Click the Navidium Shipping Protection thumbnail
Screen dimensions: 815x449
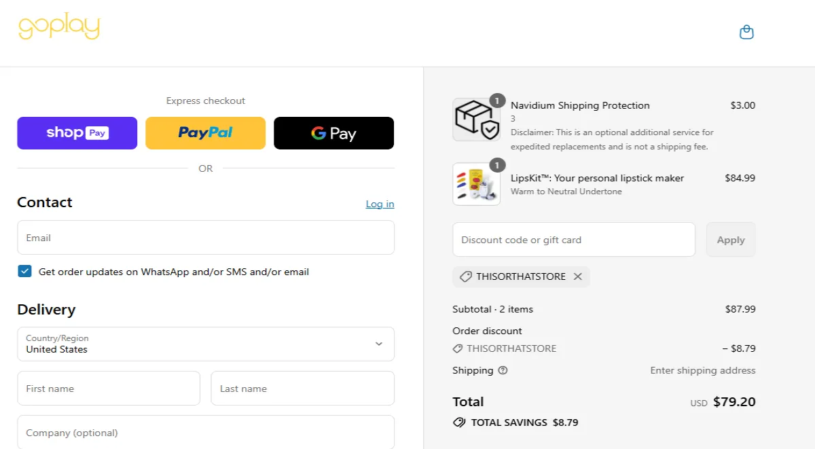coord(476,120)
